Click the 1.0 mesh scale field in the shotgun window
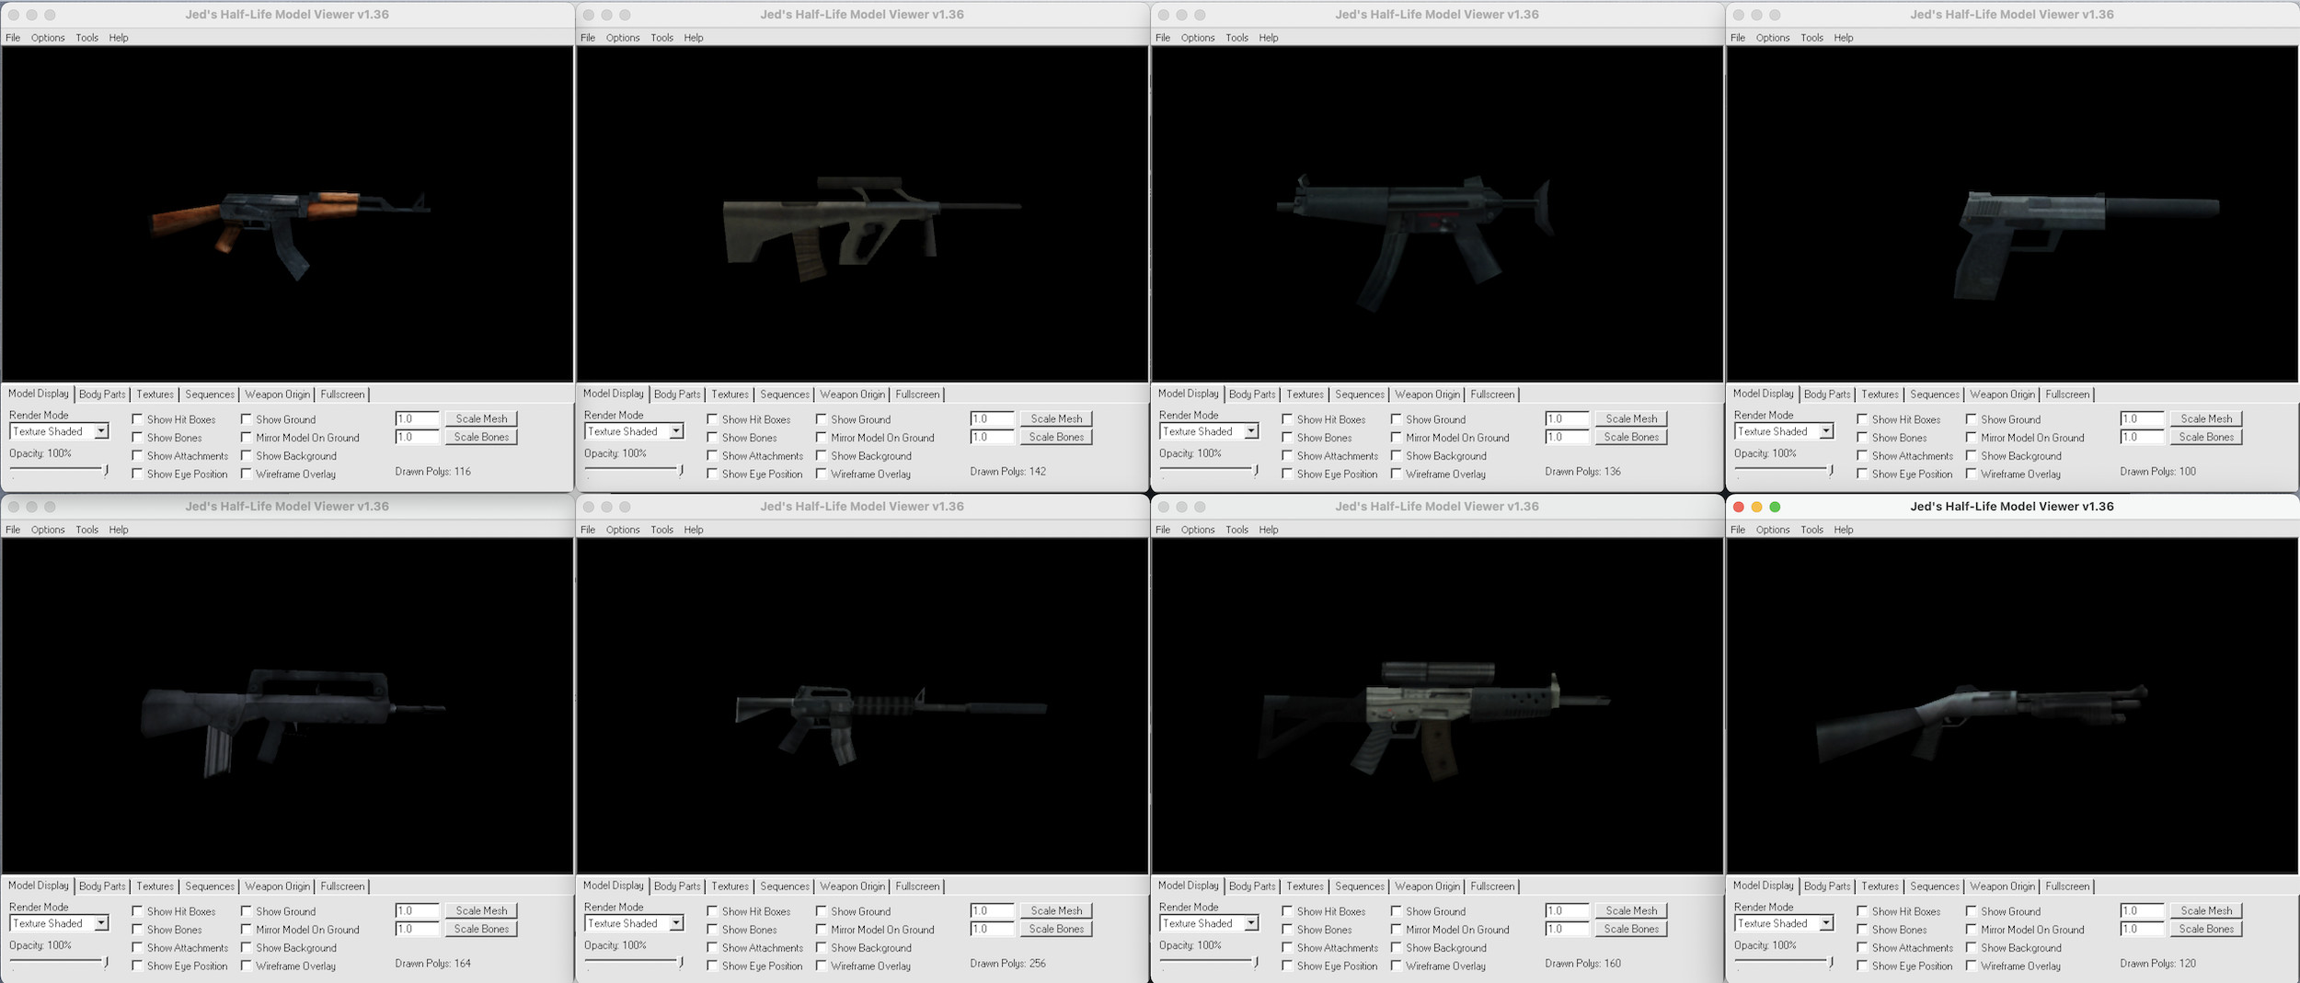Image resolution: width=2300 pixels, height=983 pixels. click(2142, 909)
